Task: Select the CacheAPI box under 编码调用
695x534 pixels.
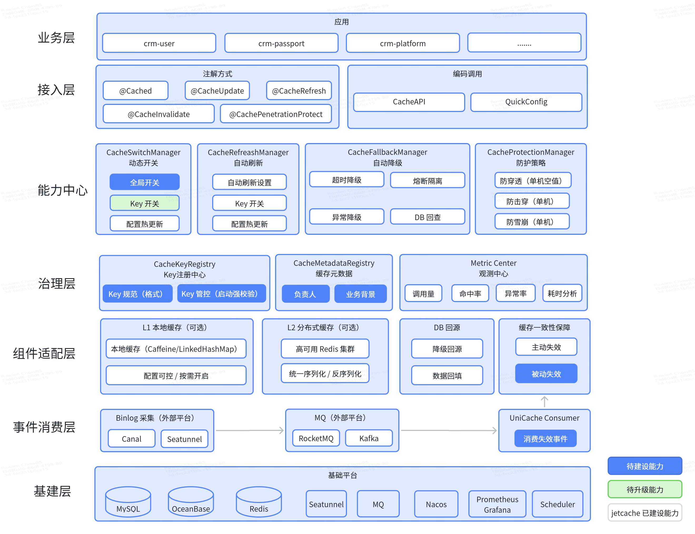Action: (x=409, y=102)
